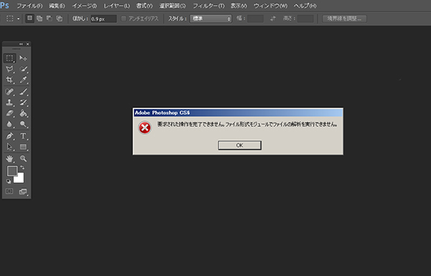
Task: Click the swap width and height icon
Action: click(x=273, y=19)
